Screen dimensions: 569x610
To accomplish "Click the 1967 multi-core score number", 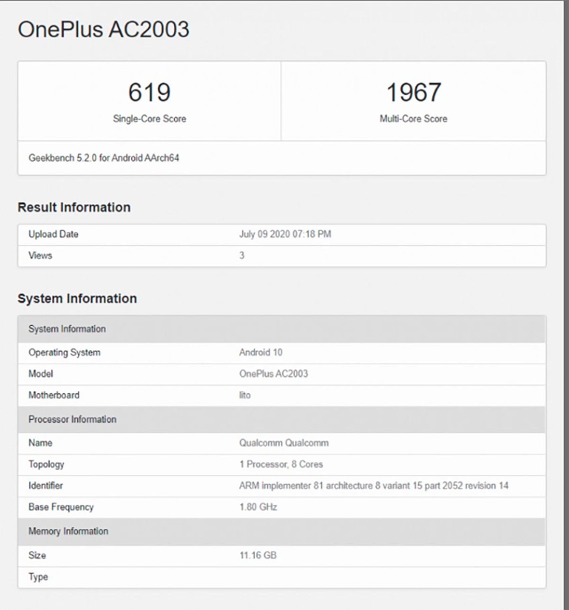I will 413,92.
